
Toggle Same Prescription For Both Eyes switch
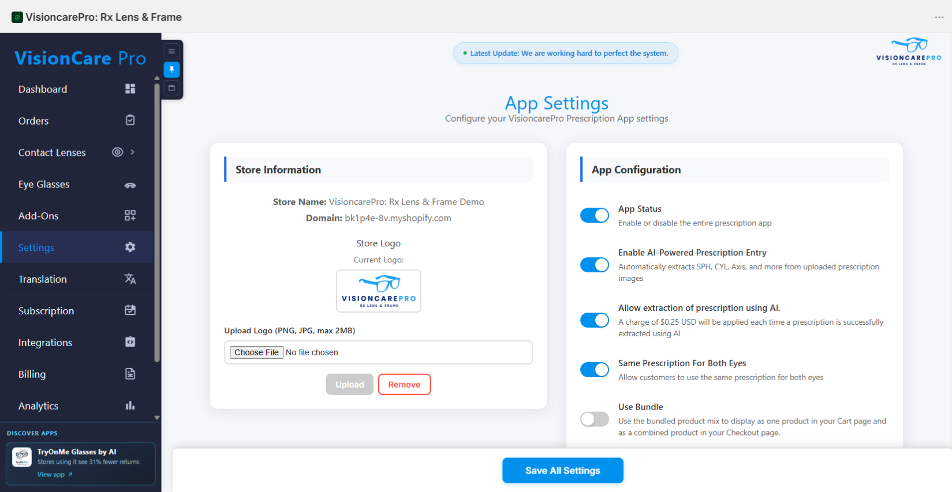595,370
